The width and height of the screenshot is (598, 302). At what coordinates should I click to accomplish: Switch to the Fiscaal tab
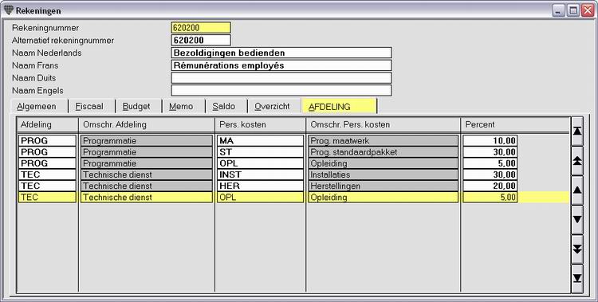(89, 107)
